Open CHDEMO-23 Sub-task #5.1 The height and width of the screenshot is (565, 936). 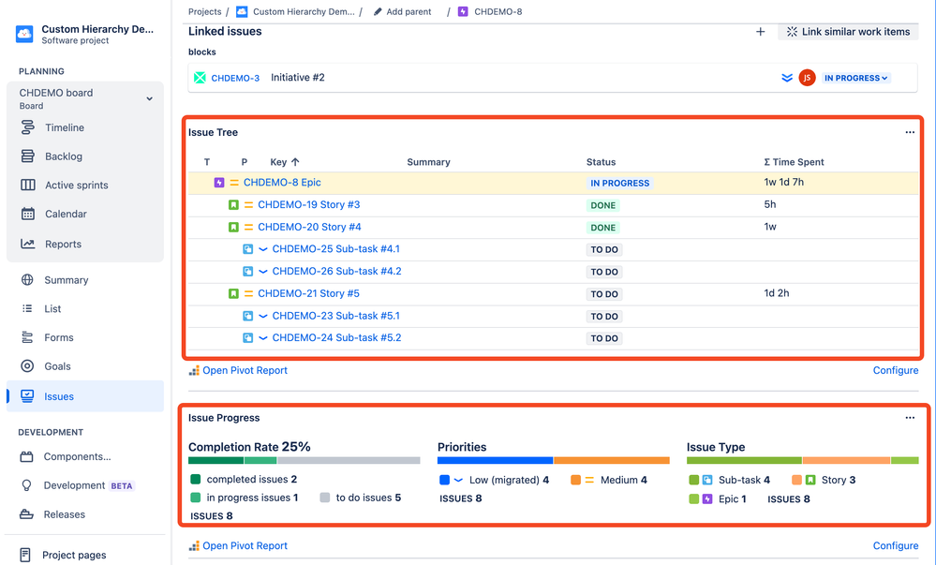tap(336, 316)
